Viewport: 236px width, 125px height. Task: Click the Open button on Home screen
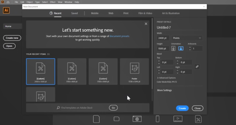click(x=9, y=46)
